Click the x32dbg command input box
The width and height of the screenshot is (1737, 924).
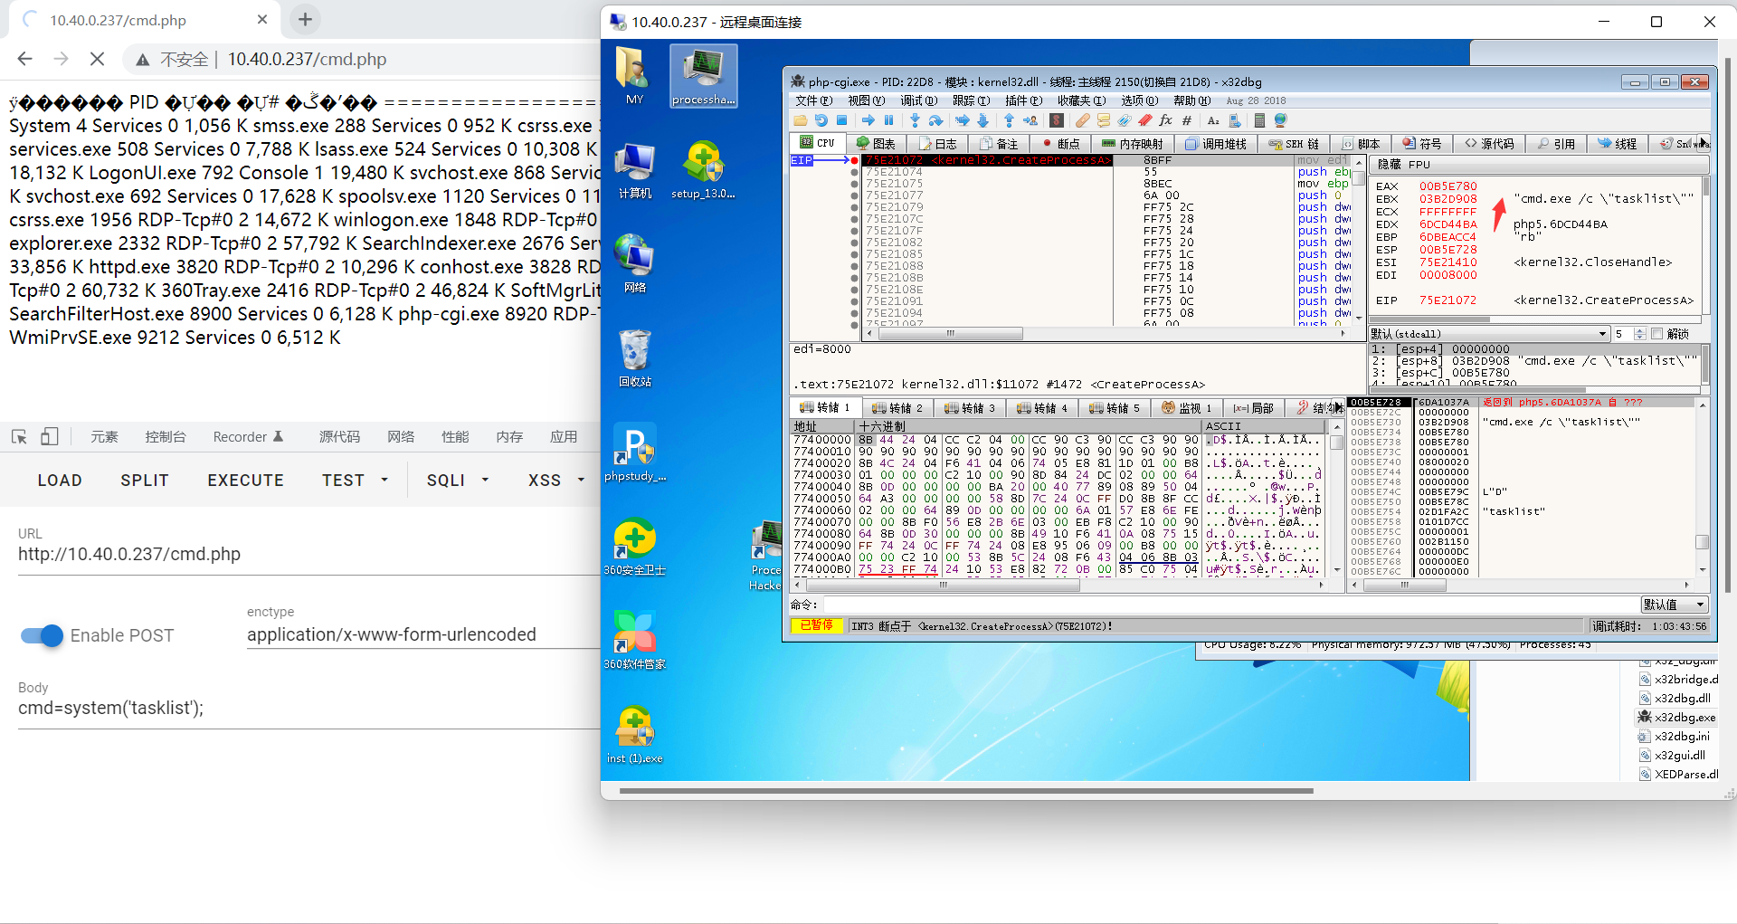1230,605
